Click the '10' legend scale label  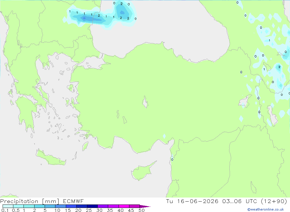pos(57,210)
